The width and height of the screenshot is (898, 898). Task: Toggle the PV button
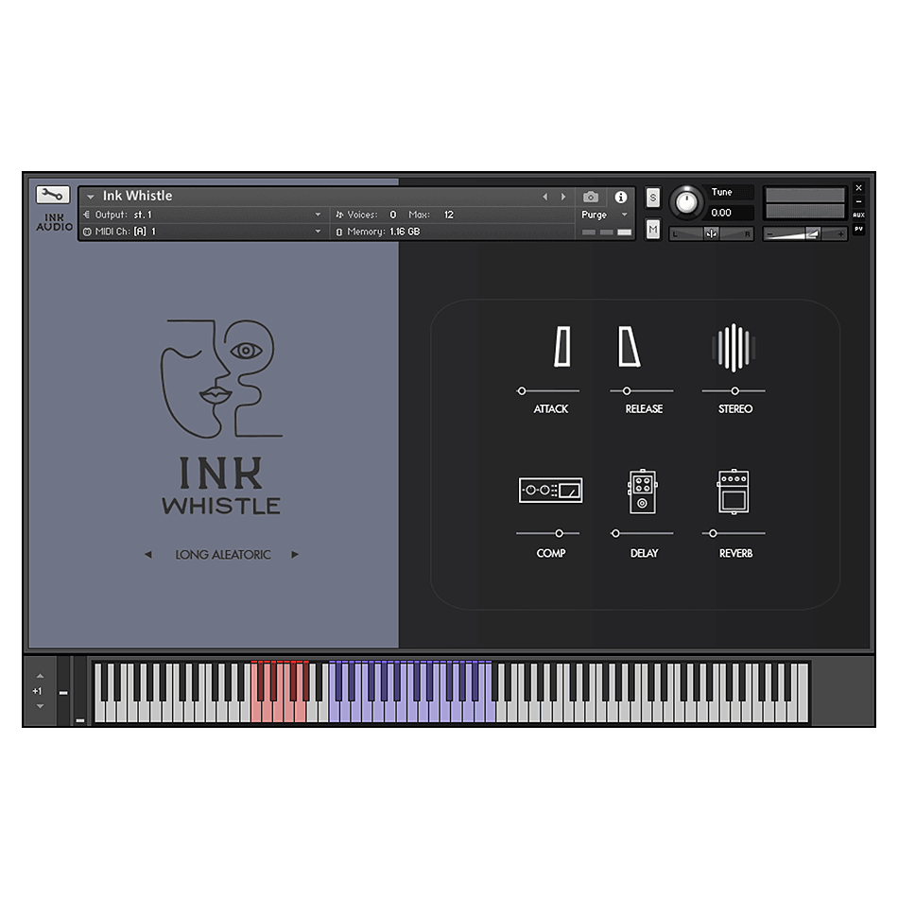pyautogui.click(x=858, y=229)
